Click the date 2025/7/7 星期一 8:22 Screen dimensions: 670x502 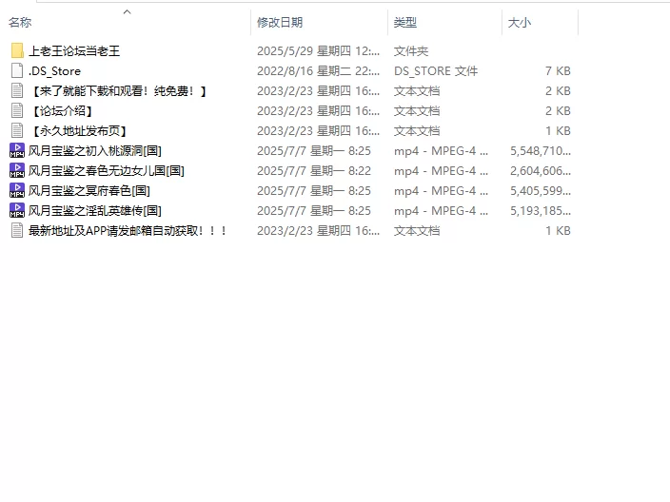pyautogui.click(x=314, y=171)
